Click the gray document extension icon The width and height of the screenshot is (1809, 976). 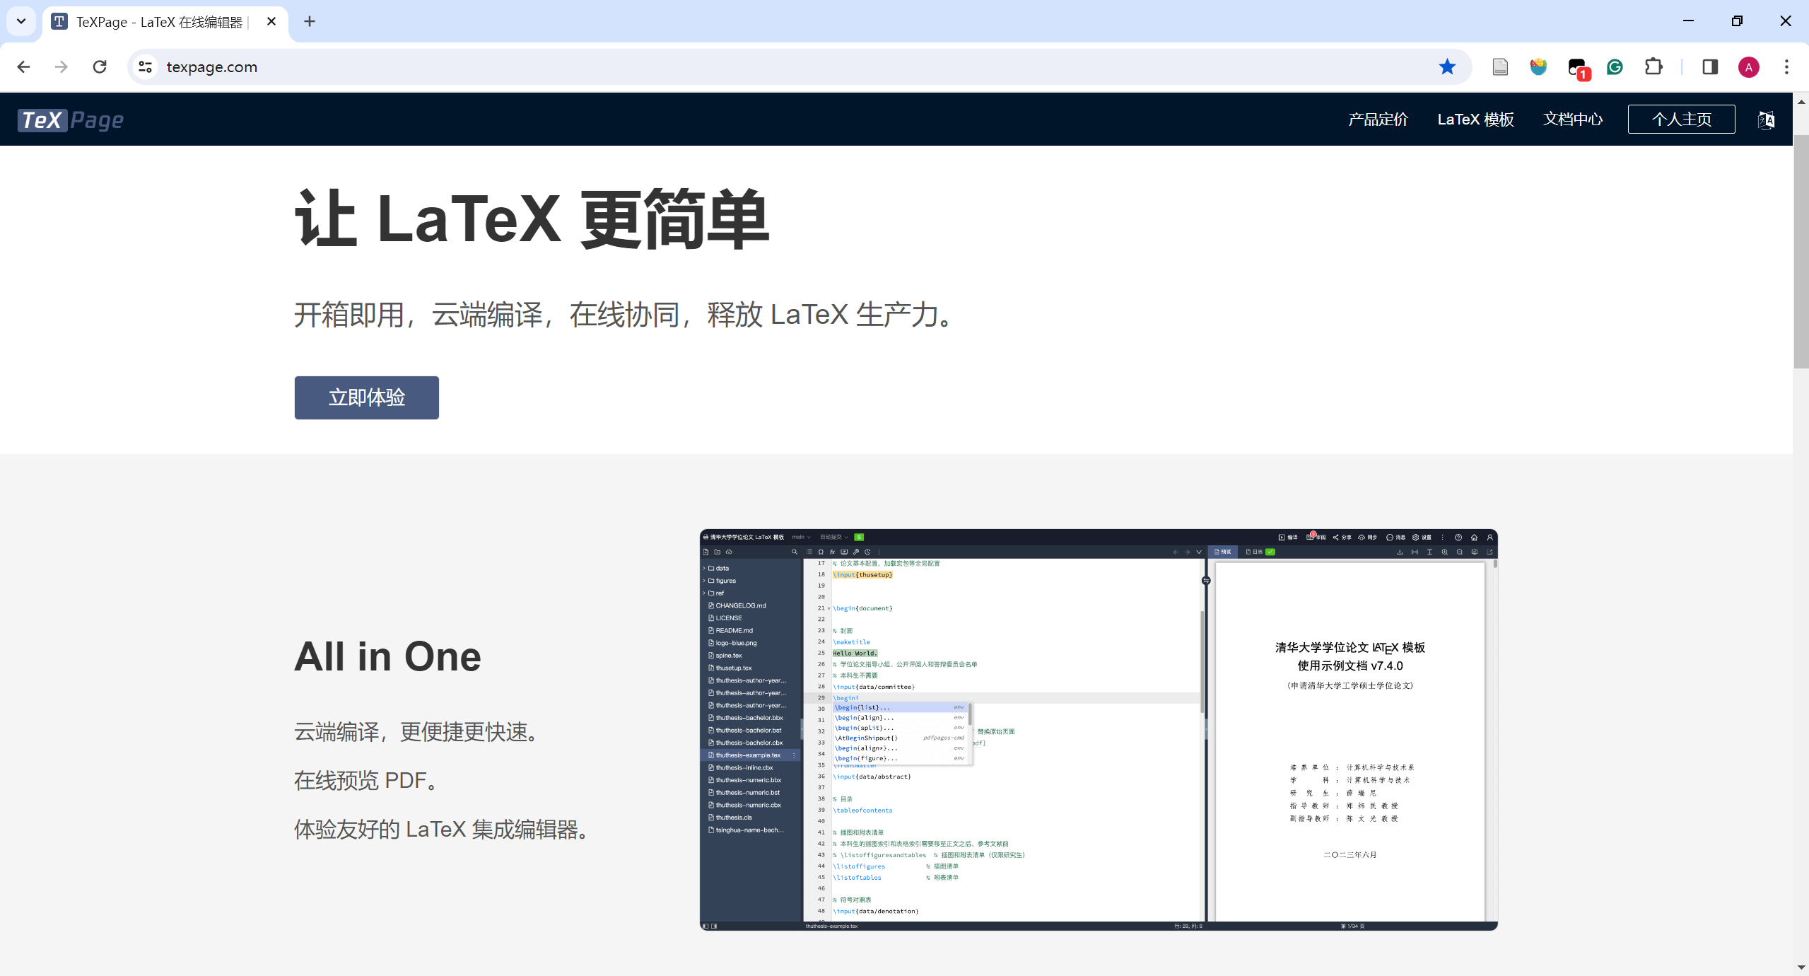1500,67
